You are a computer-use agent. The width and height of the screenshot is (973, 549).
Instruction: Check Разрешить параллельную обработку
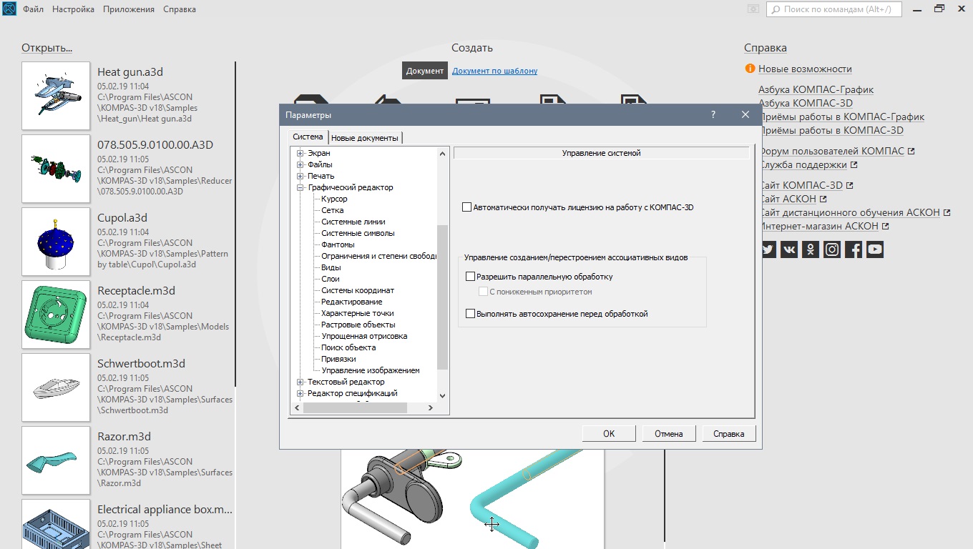[470, 277]
